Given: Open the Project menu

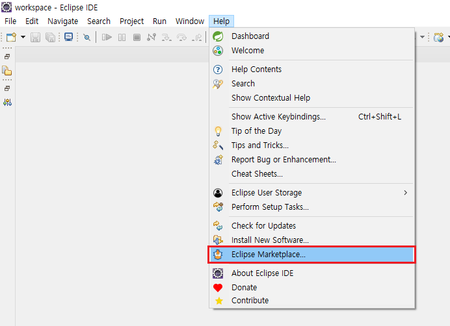Looking at the screenshot, I should click(x=132, y=21).
